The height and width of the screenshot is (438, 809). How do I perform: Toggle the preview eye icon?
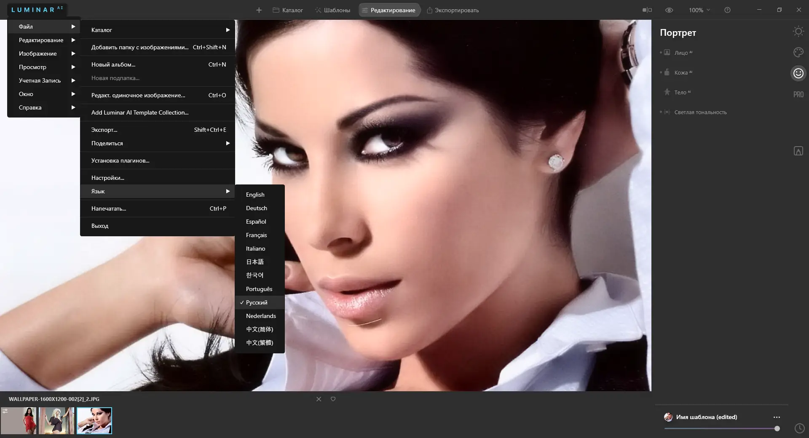click(x=669, y=10)
